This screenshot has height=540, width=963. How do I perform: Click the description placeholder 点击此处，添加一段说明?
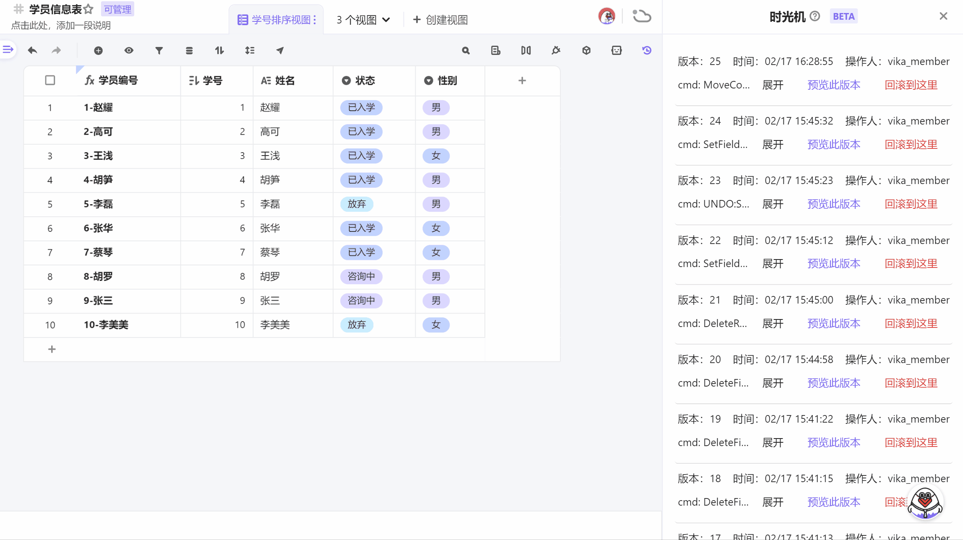[x=61, y=26]
